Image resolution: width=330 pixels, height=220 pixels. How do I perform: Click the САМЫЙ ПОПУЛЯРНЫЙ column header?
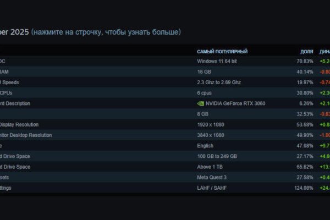[222, 52]
